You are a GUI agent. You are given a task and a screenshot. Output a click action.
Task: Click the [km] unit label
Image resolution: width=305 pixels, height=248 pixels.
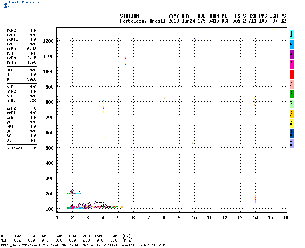127,236
